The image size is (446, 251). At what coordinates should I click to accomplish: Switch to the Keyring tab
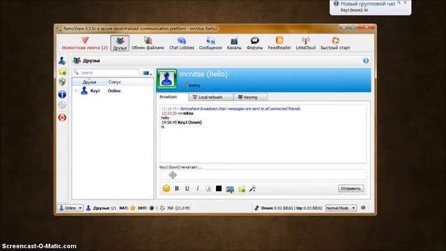point(250,98)
